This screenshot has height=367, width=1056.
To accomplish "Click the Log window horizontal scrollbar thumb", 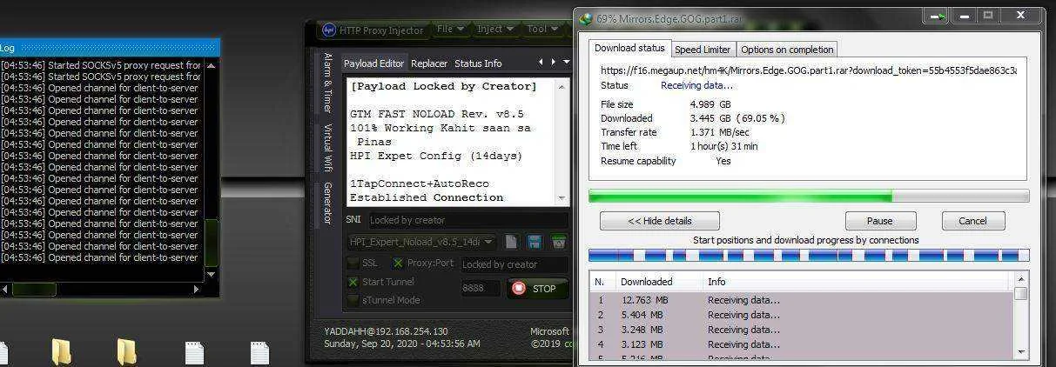I will pyautogui.click(x=33, y=289).
